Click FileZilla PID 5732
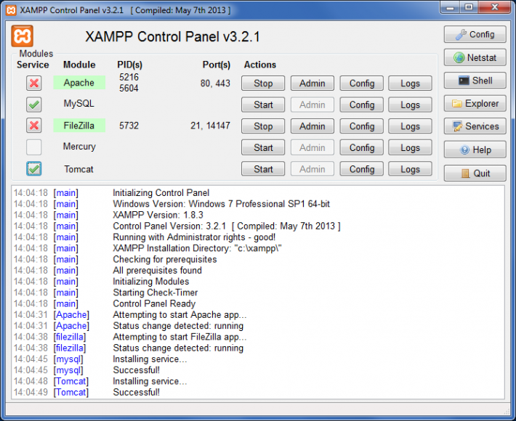 coord(129,126)
